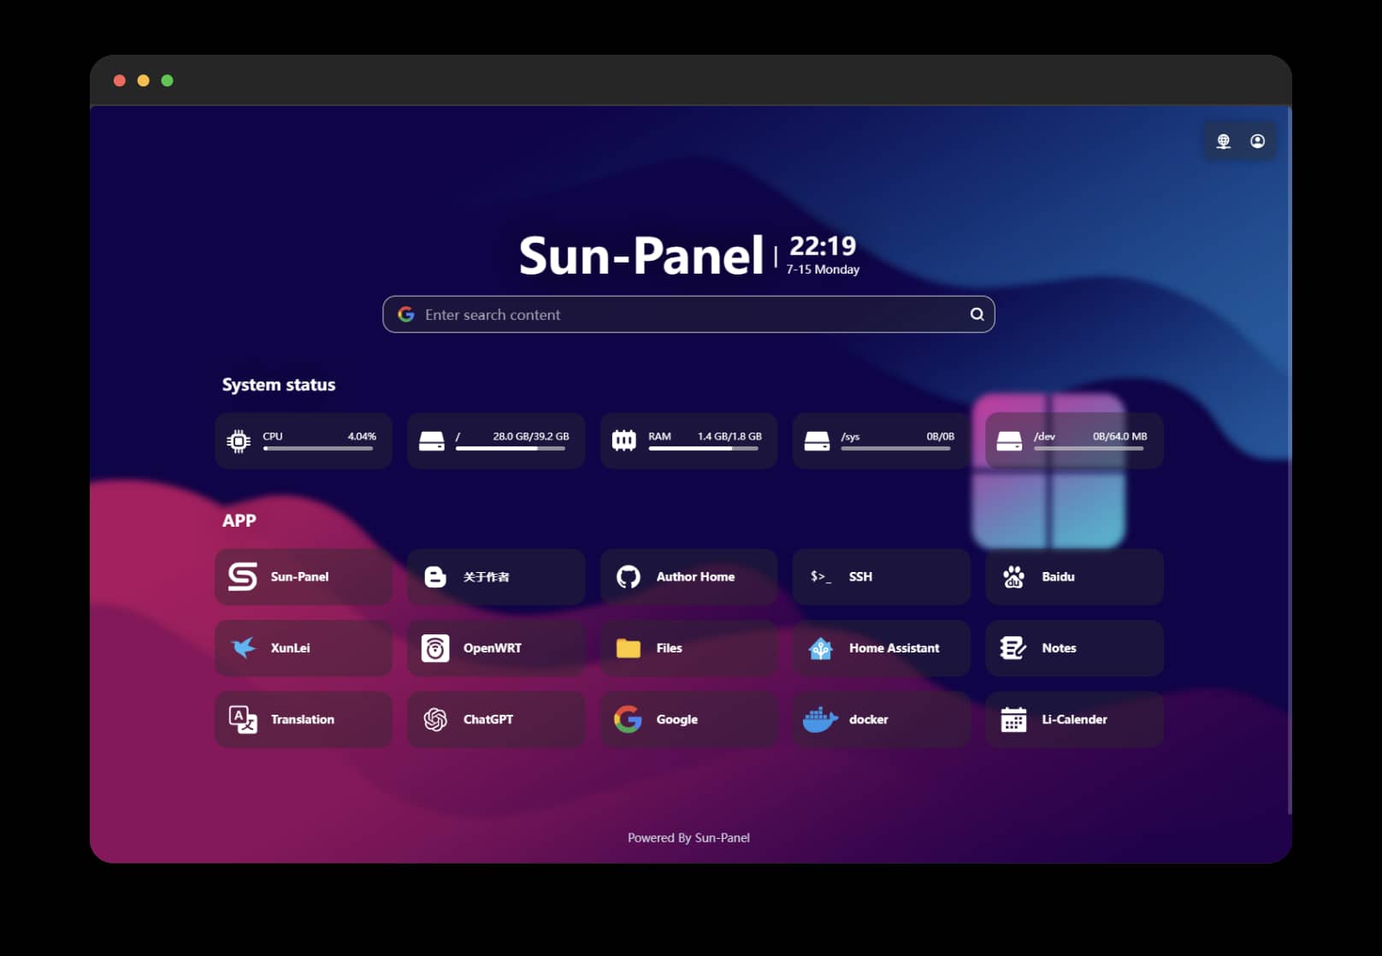
Task: Click the /sys 0B/0B value
Action: 941,436
